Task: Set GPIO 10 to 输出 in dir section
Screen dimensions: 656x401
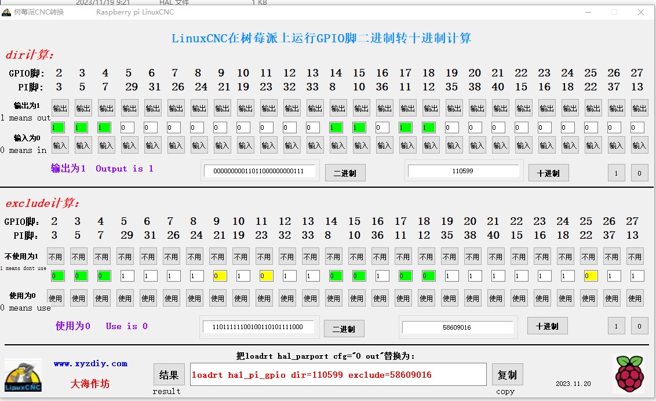Action: (x=245, y=109)
